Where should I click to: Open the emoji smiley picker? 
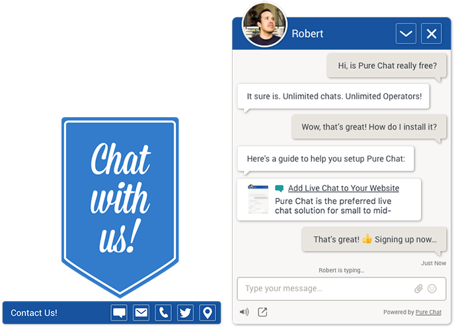coord(432,289)
